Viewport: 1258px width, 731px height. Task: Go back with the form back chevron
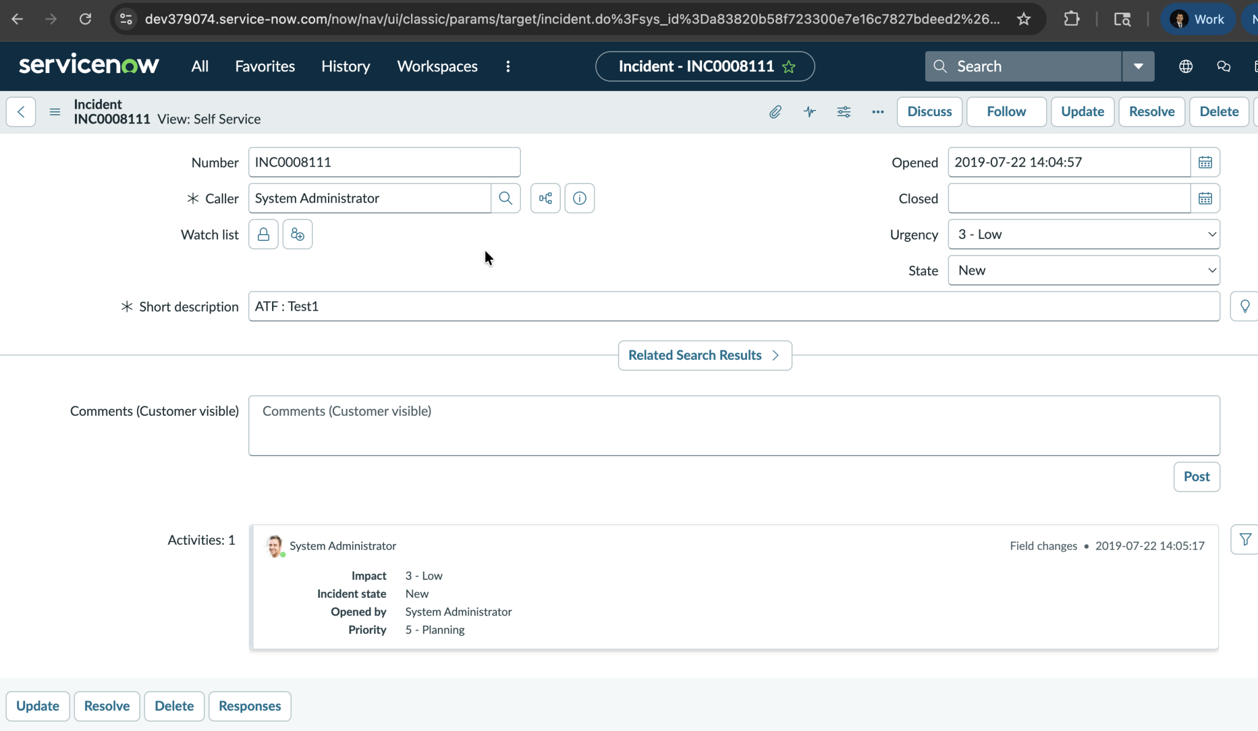coord(21,112)
